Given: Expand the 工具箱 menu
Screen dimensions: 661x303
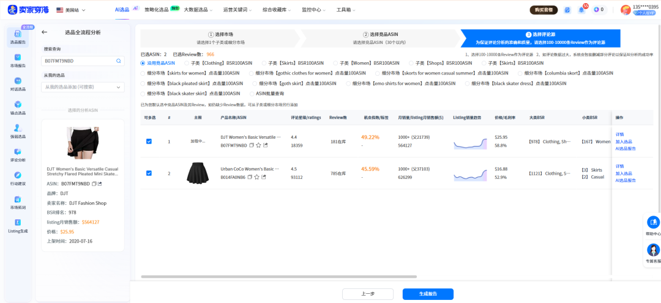Looking at the screenshot, I should coord(346,10).
